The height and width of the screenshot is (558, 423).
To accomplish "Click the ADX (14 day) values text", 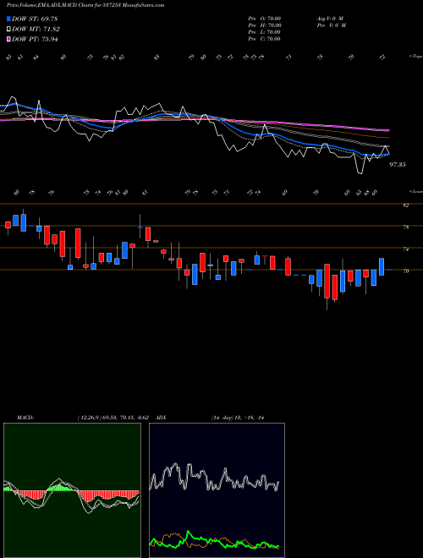I will coord(238,418).
